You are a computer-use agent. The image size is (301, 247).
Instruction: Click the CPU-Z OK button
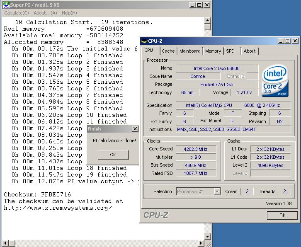(x=282, y=215)
